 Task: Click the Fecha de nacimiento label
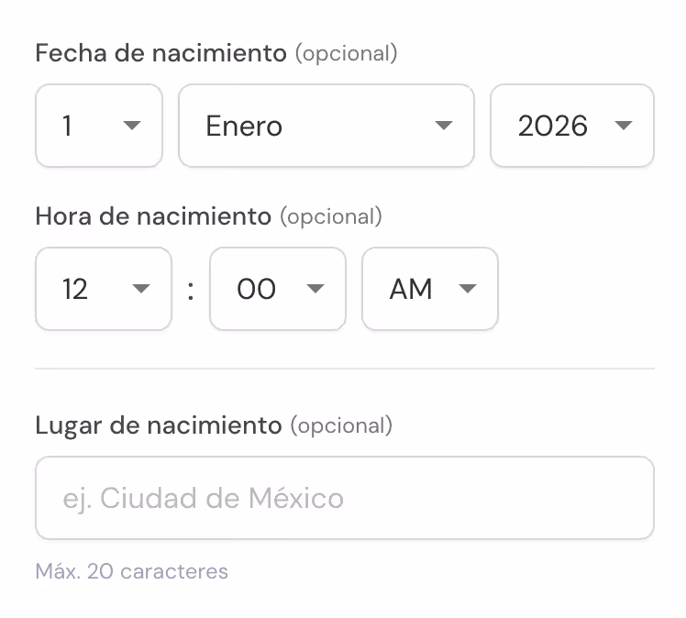(160, 53)
